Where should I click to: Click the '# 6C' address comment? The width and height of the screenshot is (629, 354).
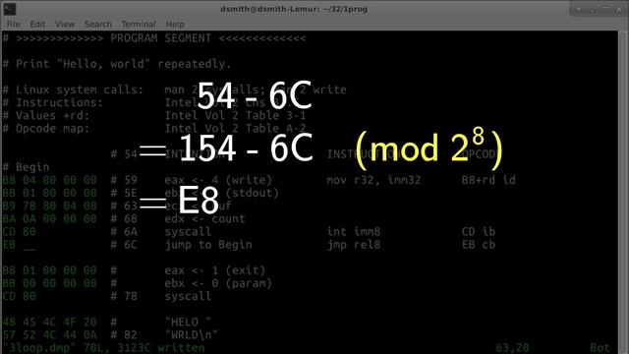[x=124, y=245]
